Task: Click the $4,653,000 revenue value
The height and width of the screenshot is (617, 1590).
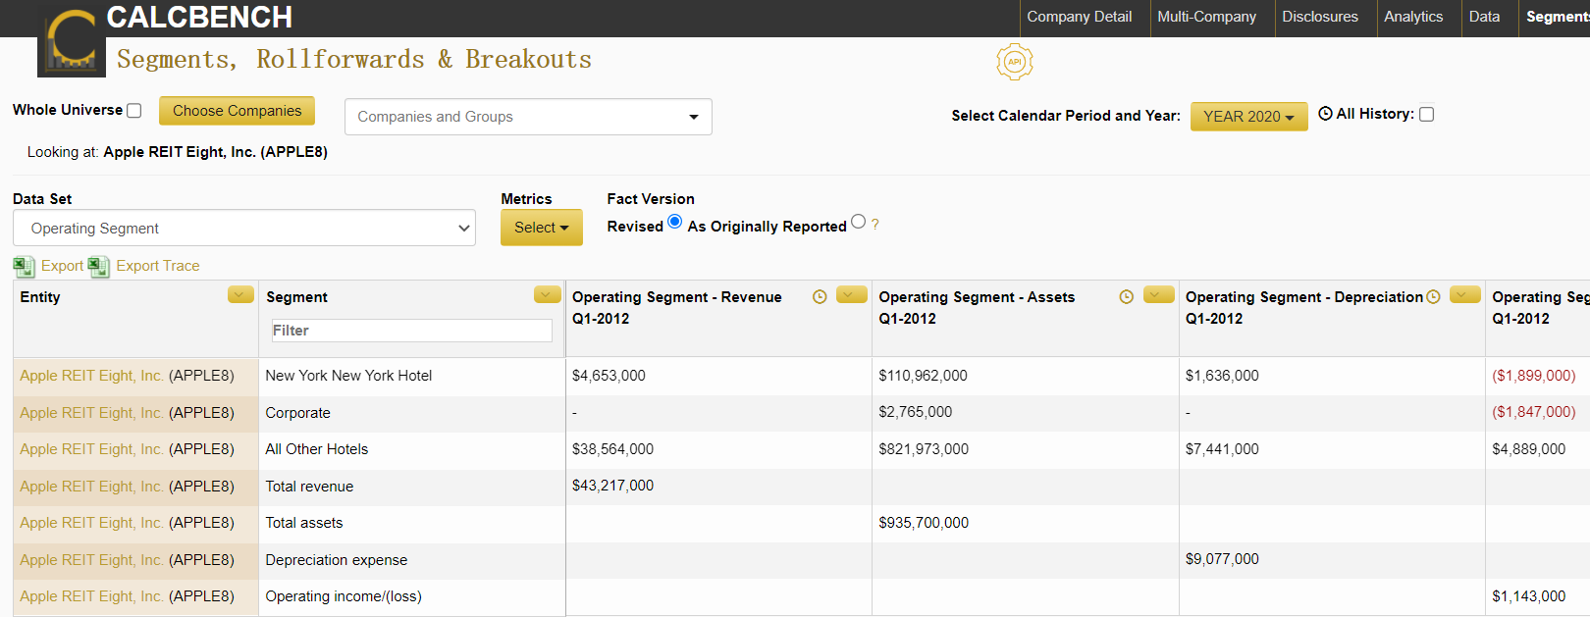Action: (609, 376)
